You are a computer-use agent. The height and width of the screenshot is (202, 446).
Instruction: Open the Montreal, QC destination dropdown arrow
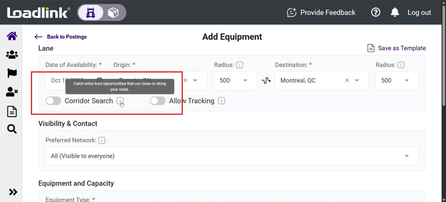(x=357, y=81)
